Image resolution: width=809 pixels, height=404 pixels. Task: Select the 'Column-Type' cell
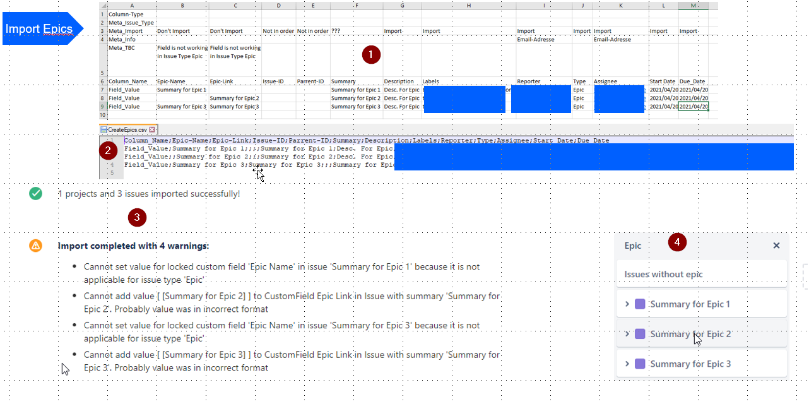[x=132, y=14]
